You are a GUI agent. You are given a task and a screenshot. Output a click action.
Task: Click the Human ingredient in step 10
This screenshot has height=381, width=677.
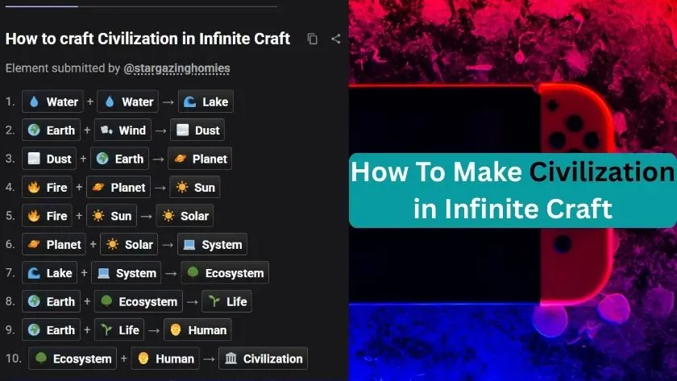point(165,358)
